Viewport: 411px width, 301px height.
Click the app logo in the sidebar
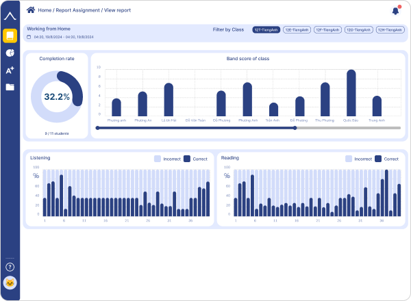click(10, 14)
